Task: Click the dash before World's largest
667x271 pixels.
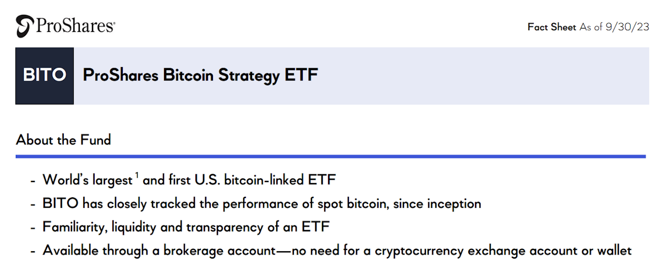Action: coord(34,181)
